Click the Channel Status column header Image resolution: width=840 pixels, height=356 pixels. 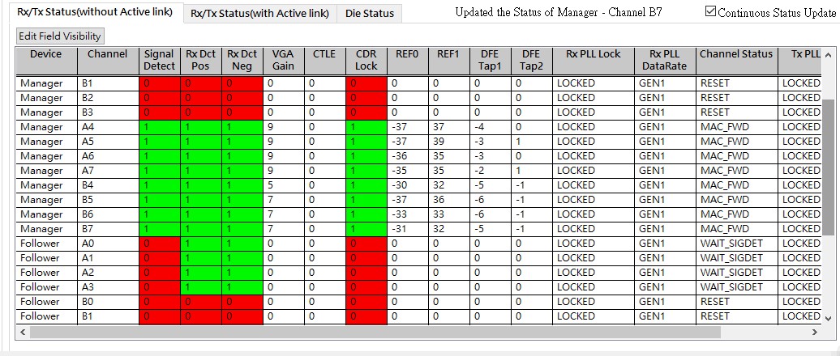pyautogui.click(x=736, y=61)
